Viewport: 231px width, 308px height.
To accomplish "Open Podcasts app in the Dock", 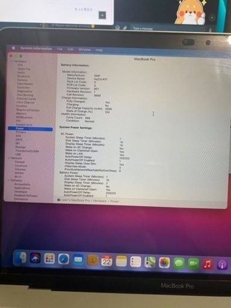I will (x=222, y=265).
